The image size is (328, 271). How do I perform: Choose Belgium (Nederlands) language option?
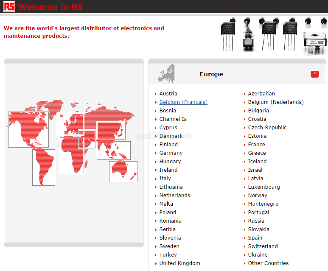tap(276, 102)
